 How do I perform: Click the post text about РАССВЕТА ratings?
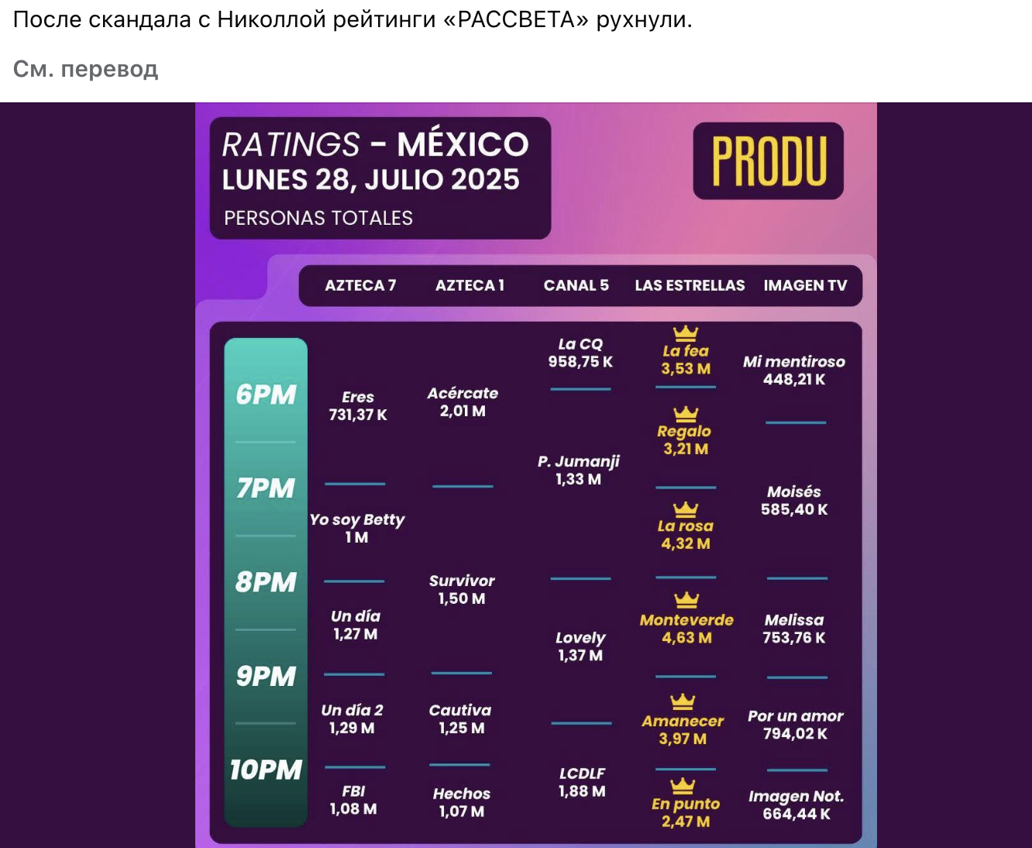pos(353,20)
